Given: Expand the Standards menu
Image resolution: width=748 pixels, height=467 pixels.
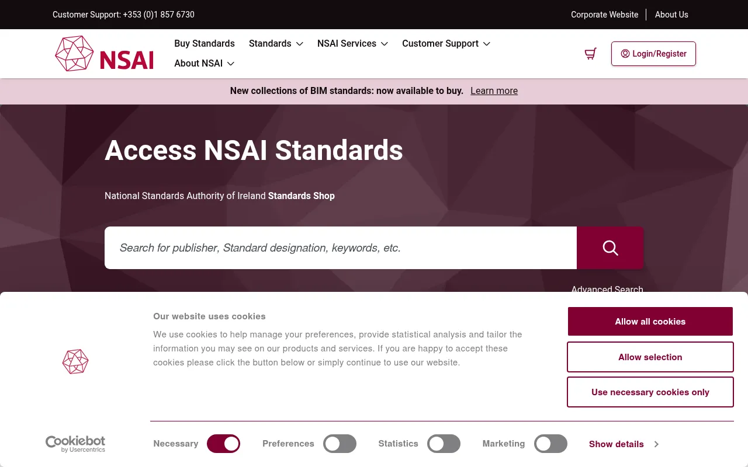Looking at the screenshot, I should (x=276, y=44).
